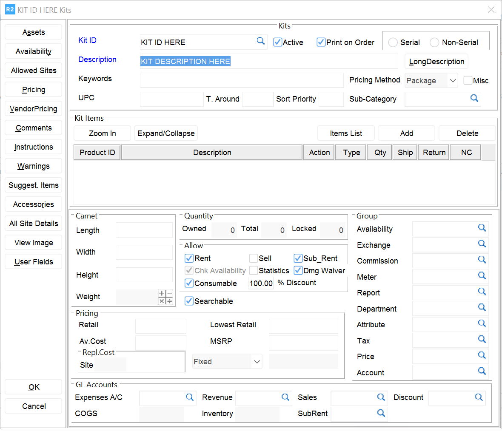Click the Availability group lookup icon

coord(482,228)
